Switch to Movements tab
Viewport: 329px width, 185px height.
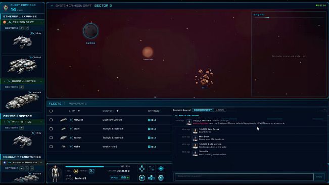pyautogui.click(x=78, y=104)
